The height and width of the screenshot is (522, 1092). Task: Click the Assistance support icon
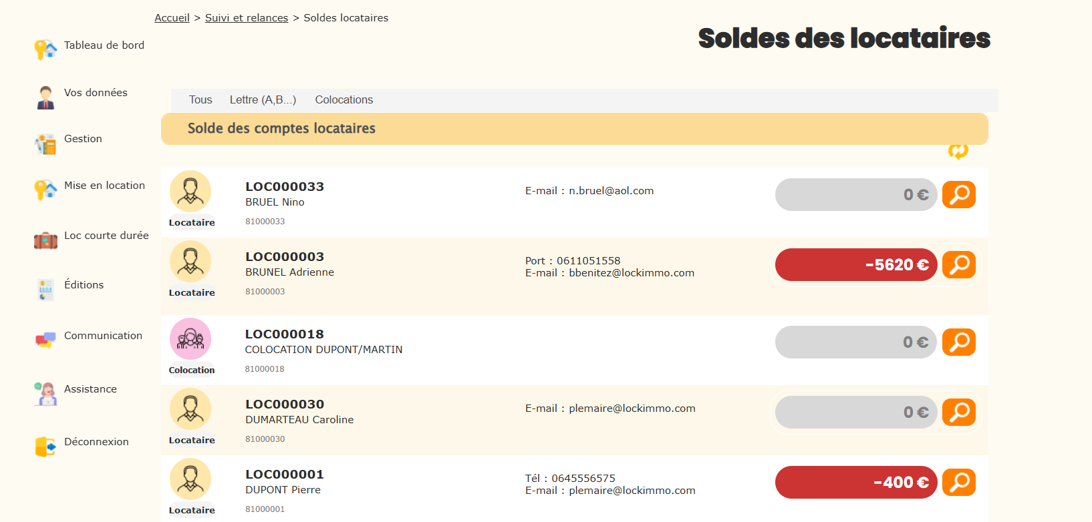click(x=45, y=393)
